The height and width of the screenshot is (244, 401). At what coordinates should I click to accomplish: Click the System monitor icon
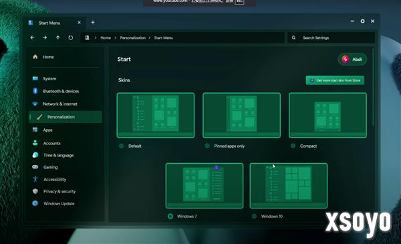coord(35,78)
